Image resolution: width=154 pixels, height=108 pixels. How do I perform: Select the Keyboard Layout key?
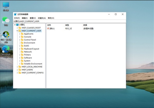[x=31, y=49]
